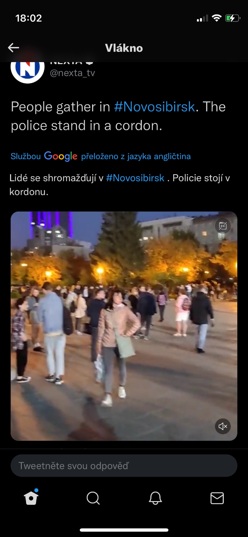
Task: Tap the Google translation attribution link
Action: [100, 156]
